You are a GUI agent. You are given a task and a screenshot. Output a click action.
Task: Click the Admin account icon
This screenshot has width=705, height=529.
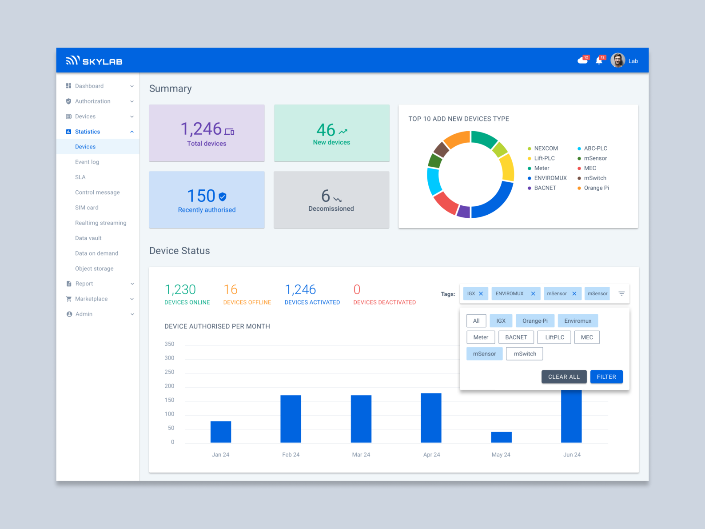[69, 314]
